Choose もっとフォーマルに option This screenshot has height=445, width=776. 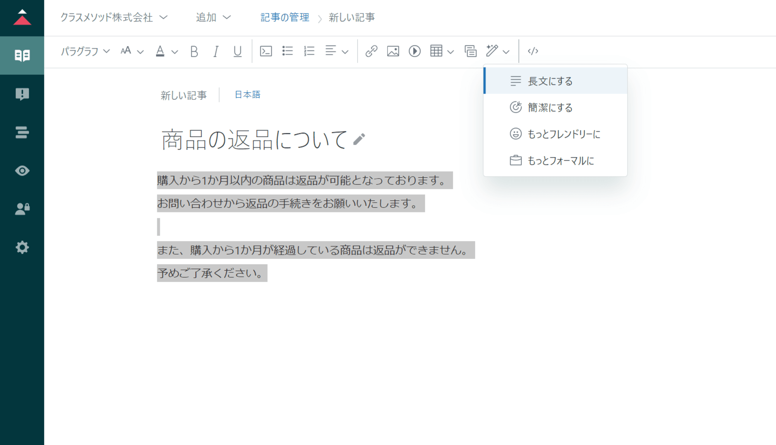point(555,160)
